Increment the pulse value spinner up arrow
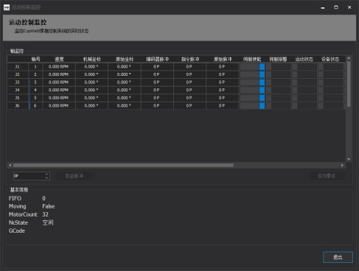This screenshot has width=359, height=271. point(46,174)
